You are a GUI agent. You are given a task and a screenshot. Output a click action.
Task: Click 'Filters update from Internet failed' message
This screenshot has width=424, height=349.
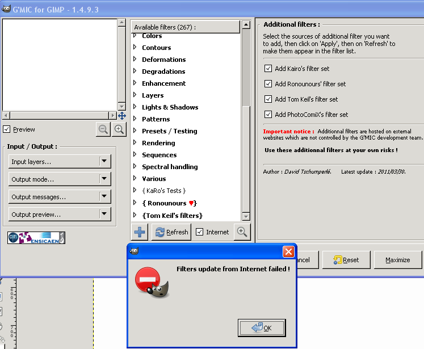[233, 269]
